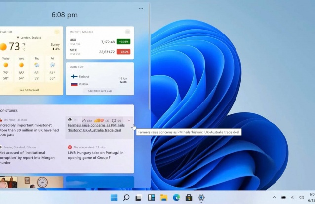The width and height of the screenshot is (315, 204).
Task: Open widgets panel top options menu
Action: point(141,8)
